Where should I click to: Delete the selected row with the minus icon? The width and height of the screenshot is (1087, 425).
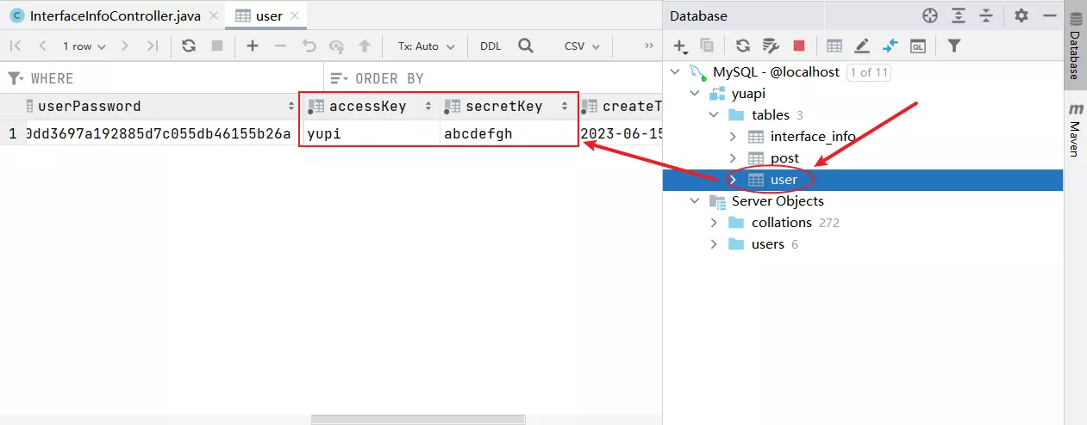279,46
